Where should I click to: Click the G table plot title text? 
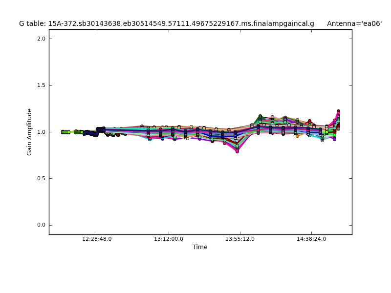coord(167,23)
